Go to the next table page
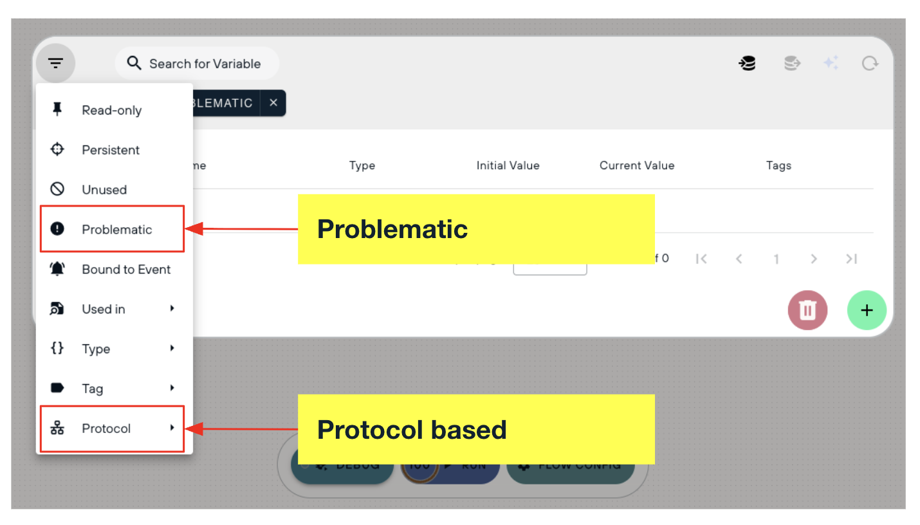This screenshot has height=525, width=920. (x=814, y=259)
